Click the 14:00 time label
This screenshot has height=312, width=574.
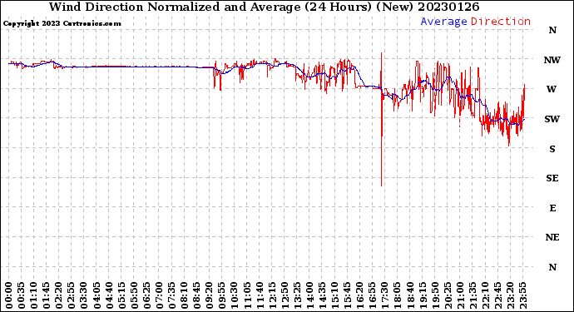pos(309,295)
